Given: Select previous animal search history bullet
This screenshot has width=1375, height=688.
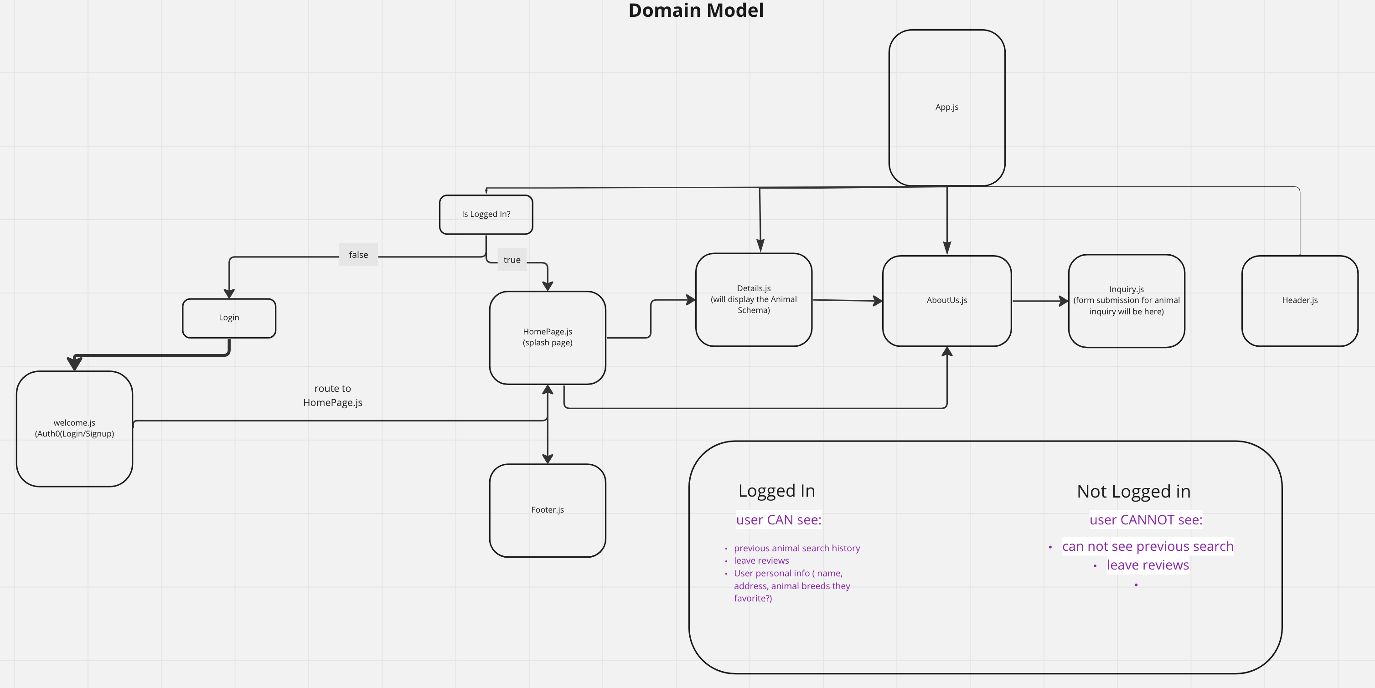Looking at the screenshot, I should coord(796,548).
